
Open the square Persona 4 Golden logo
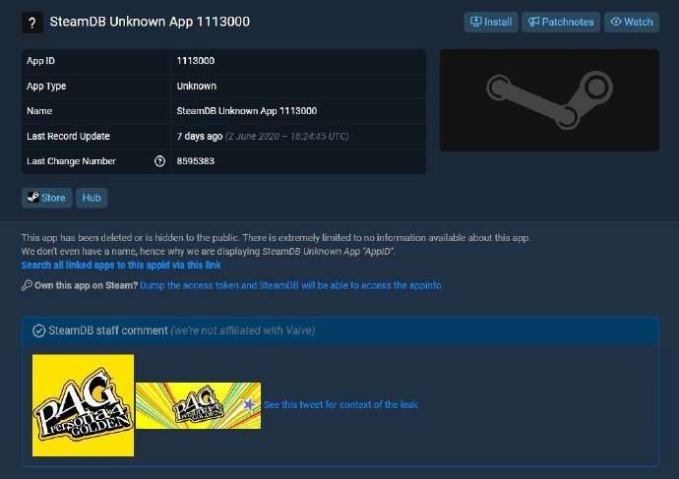(x=83, y=405)
